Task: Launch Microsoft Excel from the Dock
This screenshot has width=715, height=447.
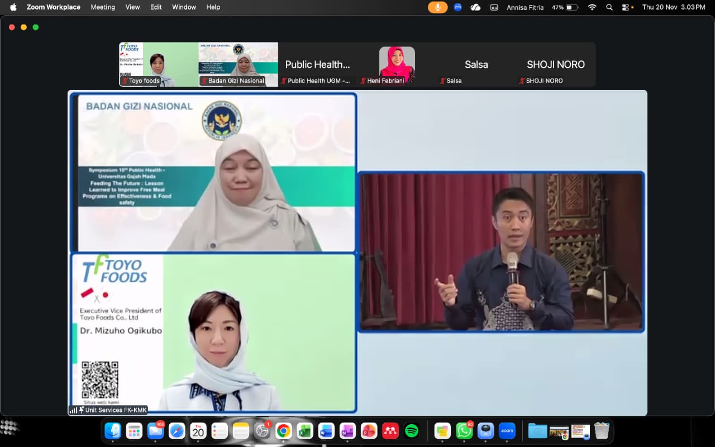Action: coord(305,431)
